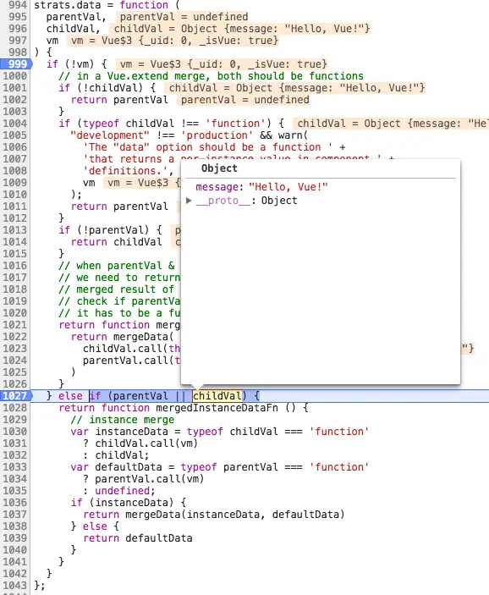This screenshot has height=595, width=489.
Task: Click 'return childVal' on line 1014
Action: pos(117,242)
